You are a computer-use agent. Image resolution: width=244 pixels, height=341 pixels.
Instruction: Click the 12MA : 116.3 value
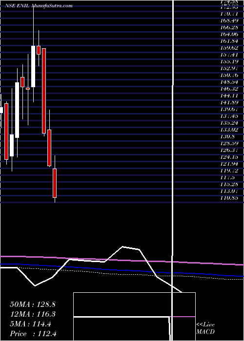(33, 314)
